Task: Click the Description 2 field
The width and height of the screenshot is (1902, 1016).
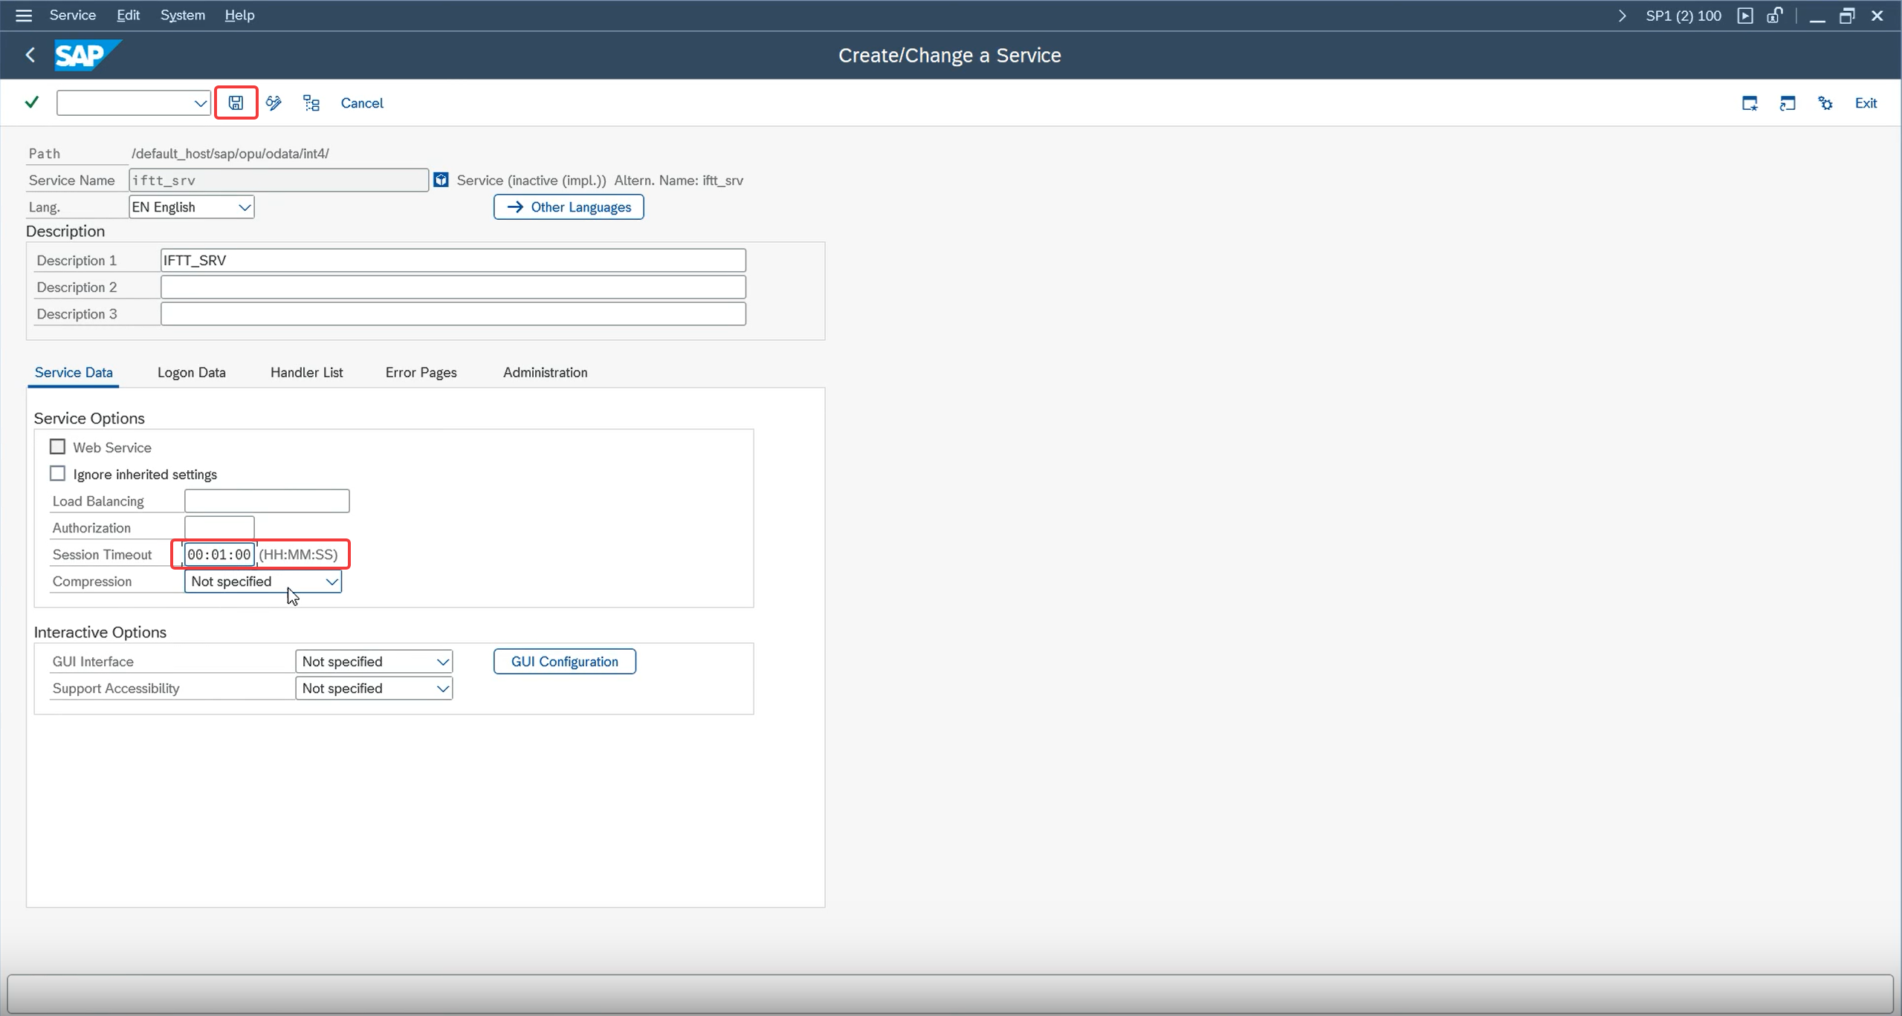Action: 453,287
